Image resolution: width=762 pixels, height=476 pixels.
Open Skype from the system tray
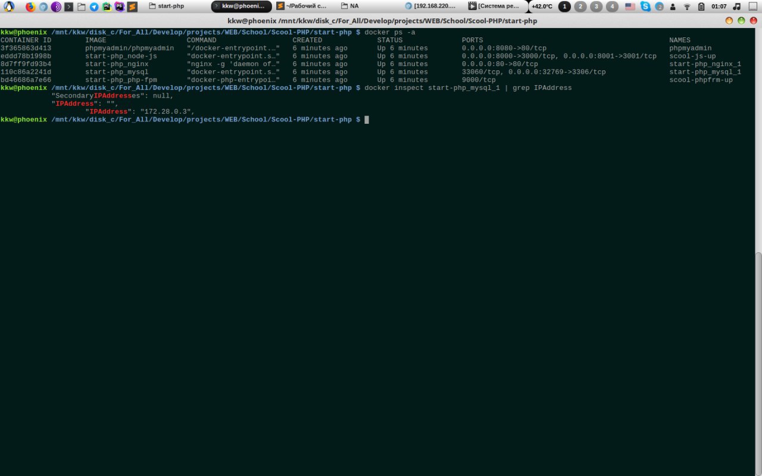tap(645, 7)
